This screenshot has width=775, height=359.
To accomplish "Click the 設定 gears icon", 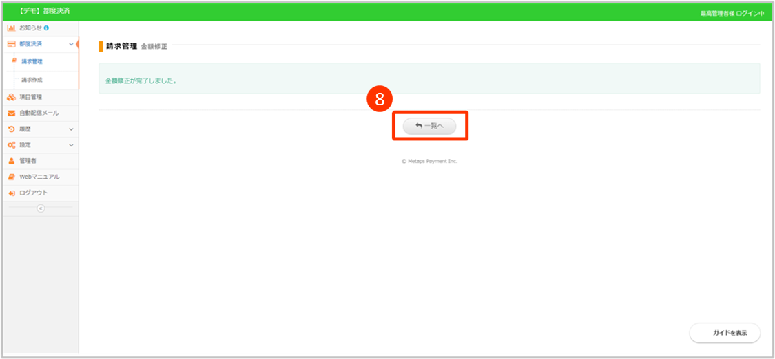I will click(x=11, y=145).
